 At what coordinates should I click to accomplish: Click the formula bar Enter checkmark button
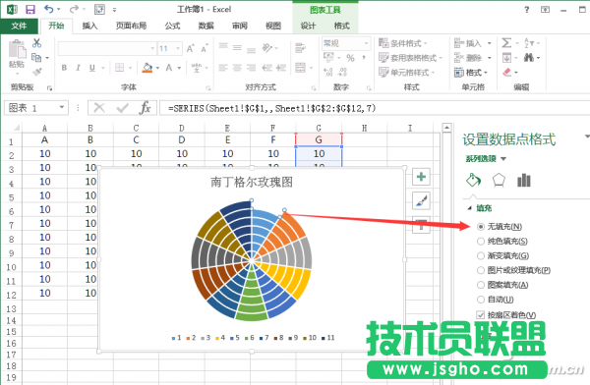122,108
